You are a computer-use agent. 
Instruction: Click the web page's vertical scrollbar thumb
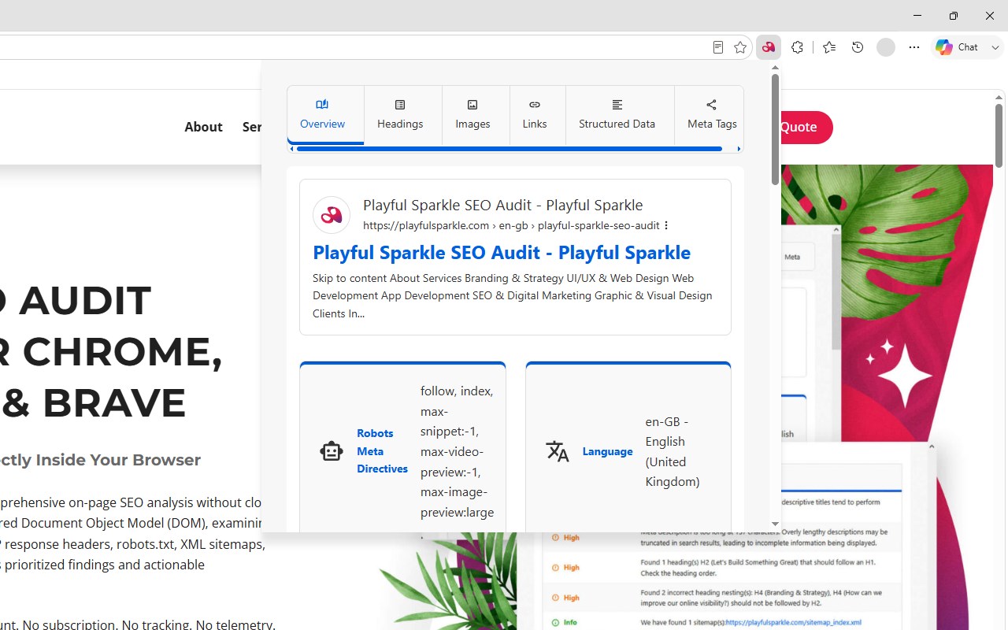click(x=999, y=135)
